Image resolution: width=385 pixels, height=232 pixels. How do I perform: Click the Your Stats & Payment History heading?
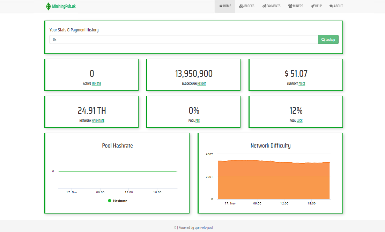coord(74,30)
